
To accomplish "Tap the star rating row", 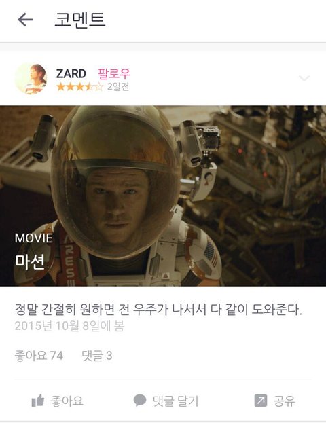I will click(80, 87).
